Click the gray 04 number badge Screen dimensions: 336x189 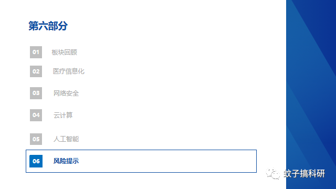pos(36,115)
